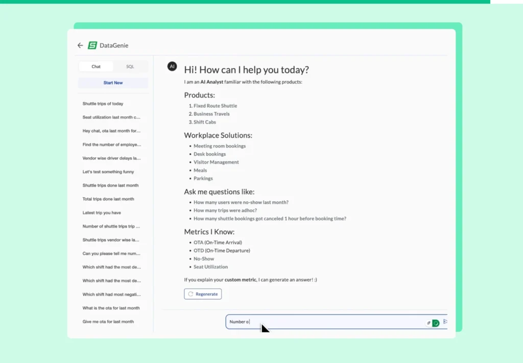This screenshot has width=523, height=363.
Task: Open 'Latest trip you have' chat
Action: tap(102, 213)
